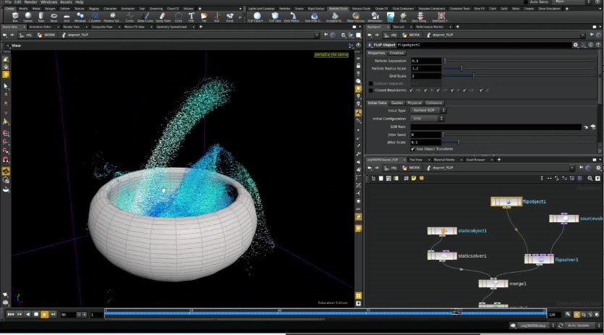This screenshot has width=604, height=335.
Task: Enable the Closed Boundaries checkbox
Action: point(371,90)
